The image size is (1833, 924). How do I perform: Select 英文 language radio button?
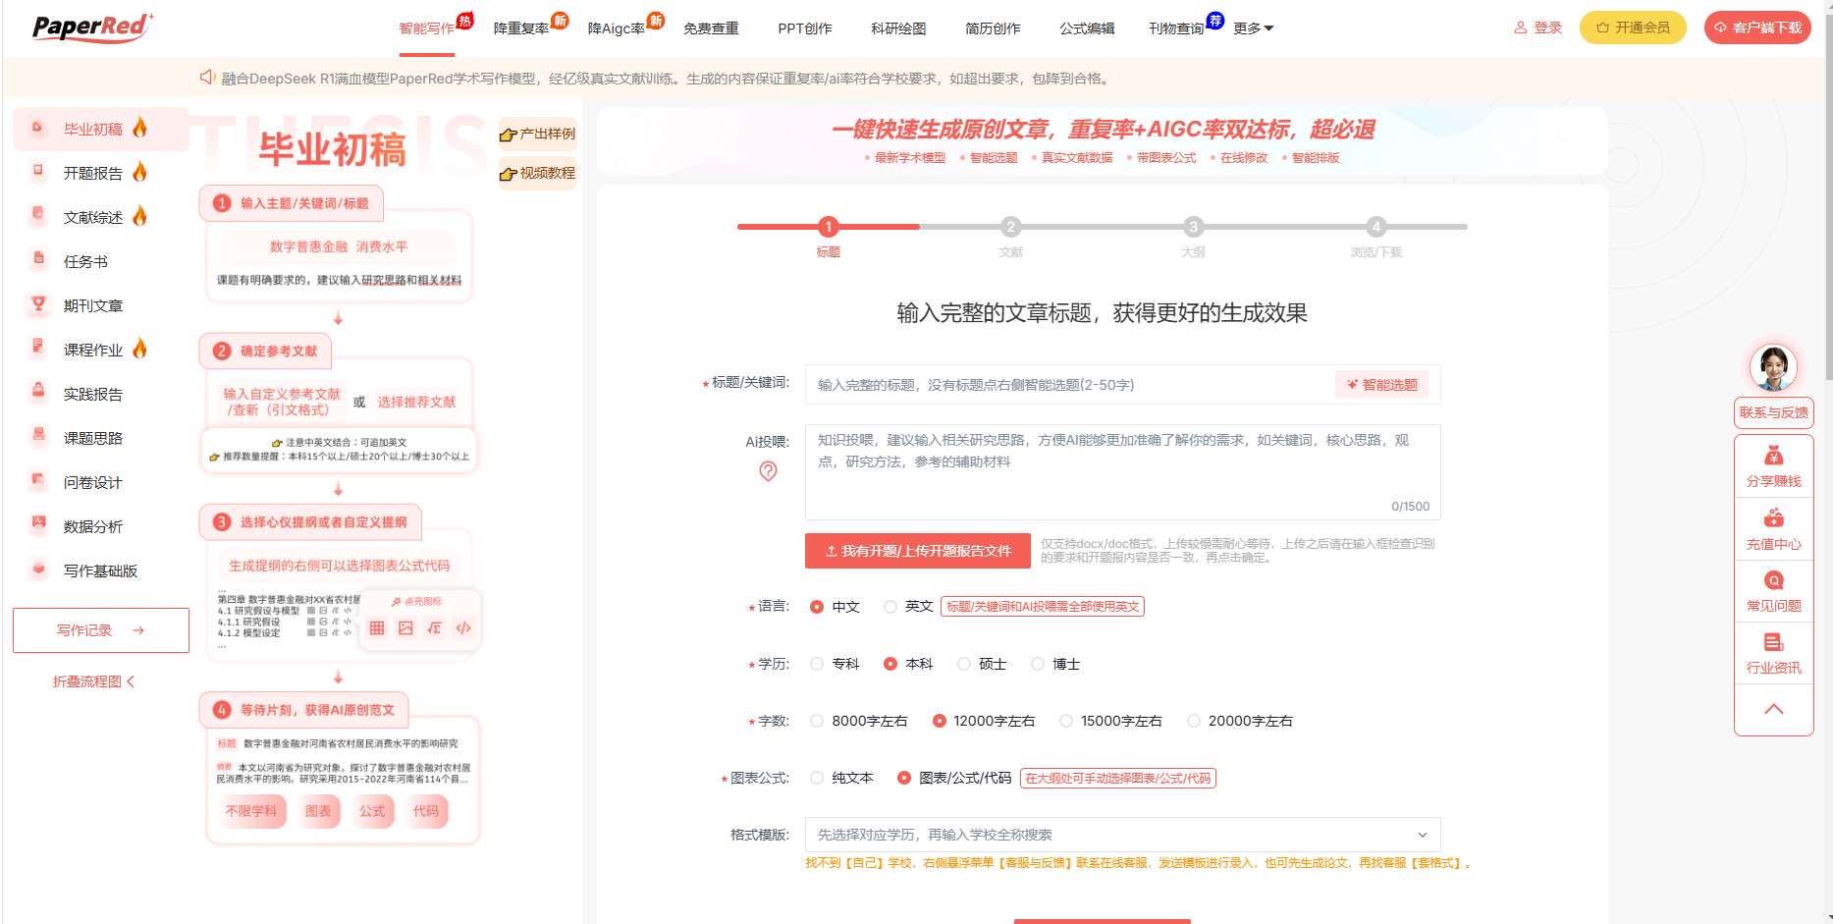point(890,607)
